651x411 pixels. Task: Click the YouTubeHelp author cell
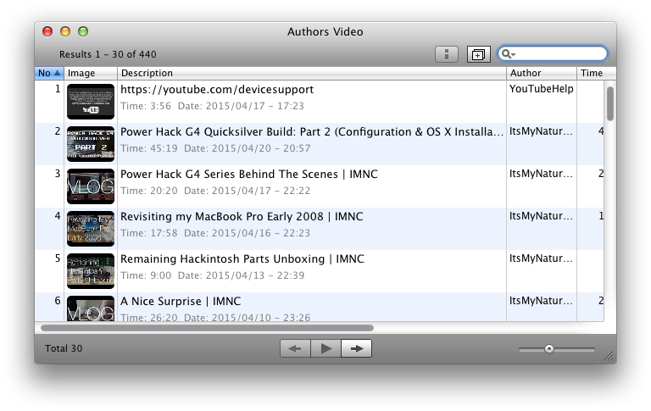tap(542, 89)
